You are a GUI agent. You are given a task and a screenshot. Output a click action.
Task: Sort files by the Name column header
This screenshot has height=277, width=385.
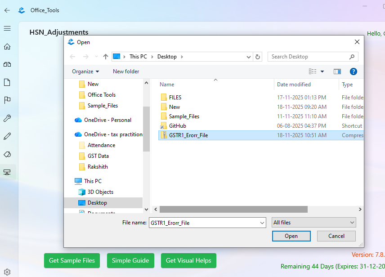click(167, 84)
